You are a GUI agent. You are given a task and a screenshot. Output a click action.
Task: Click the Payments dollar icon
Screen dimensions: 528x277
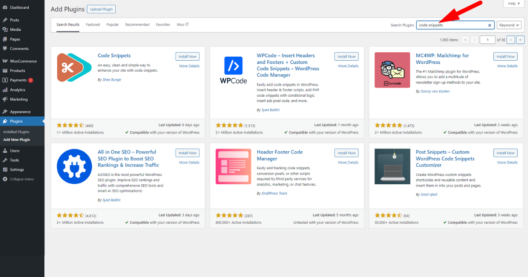5,80
